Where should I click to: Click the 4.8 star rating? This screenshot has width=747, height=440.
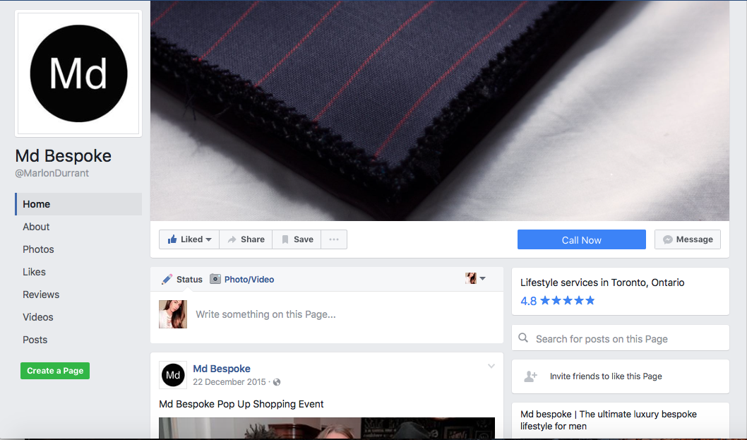click(557, 301)
